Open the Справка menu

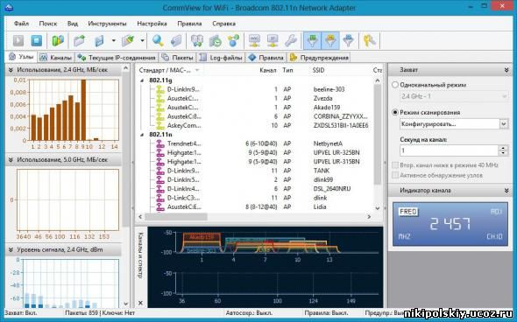point(223,24)
